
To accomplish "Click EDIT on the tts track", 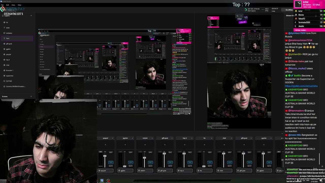I will [210, 152].
